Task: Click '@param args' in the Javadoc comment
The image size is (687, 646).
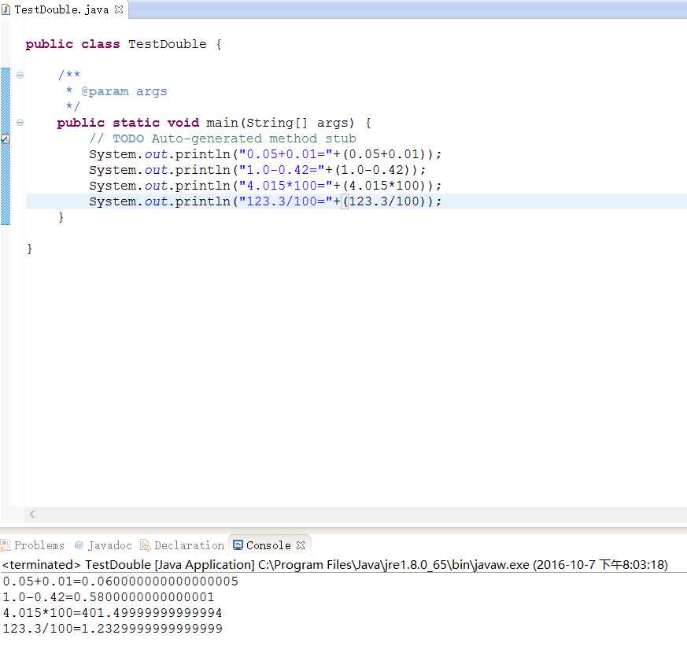Action: 124,91
